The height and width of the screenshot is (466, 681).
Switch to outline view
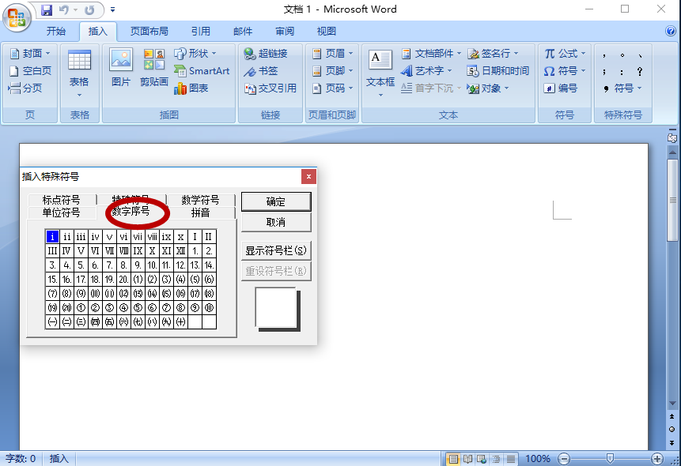[496, 459]
